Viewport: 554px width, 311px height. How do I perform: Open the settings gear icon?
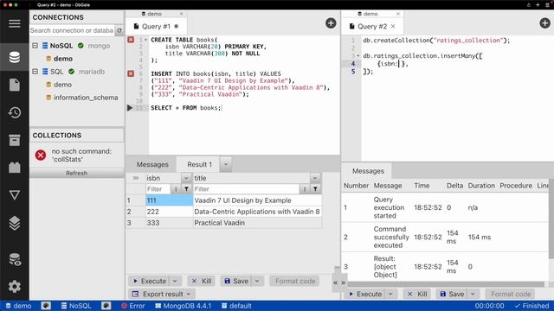(x=15, y=286)
